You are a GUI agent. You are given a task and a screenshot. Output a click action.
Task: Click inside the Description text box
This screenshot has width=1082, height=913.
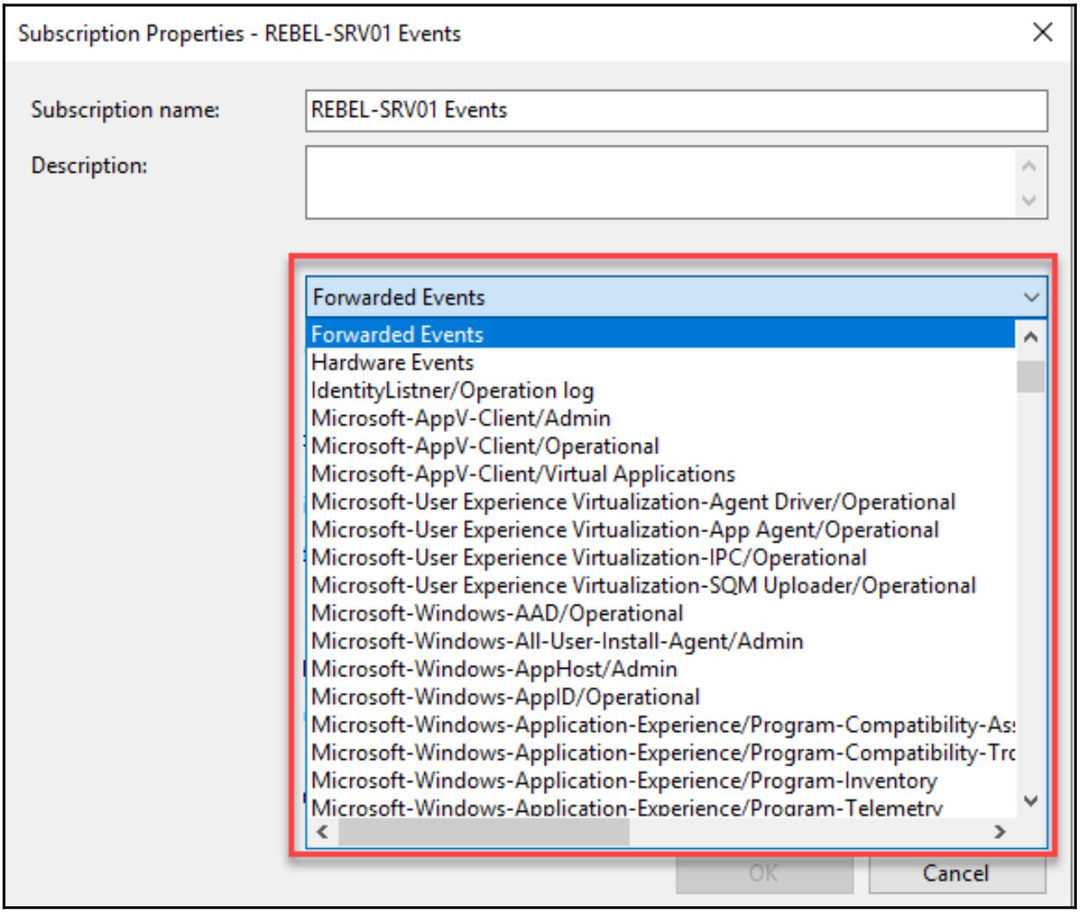[x=661, y=182]
